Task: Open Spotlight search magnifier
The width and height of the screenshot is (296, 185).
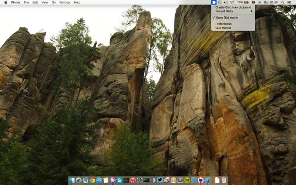Action: 283,2
